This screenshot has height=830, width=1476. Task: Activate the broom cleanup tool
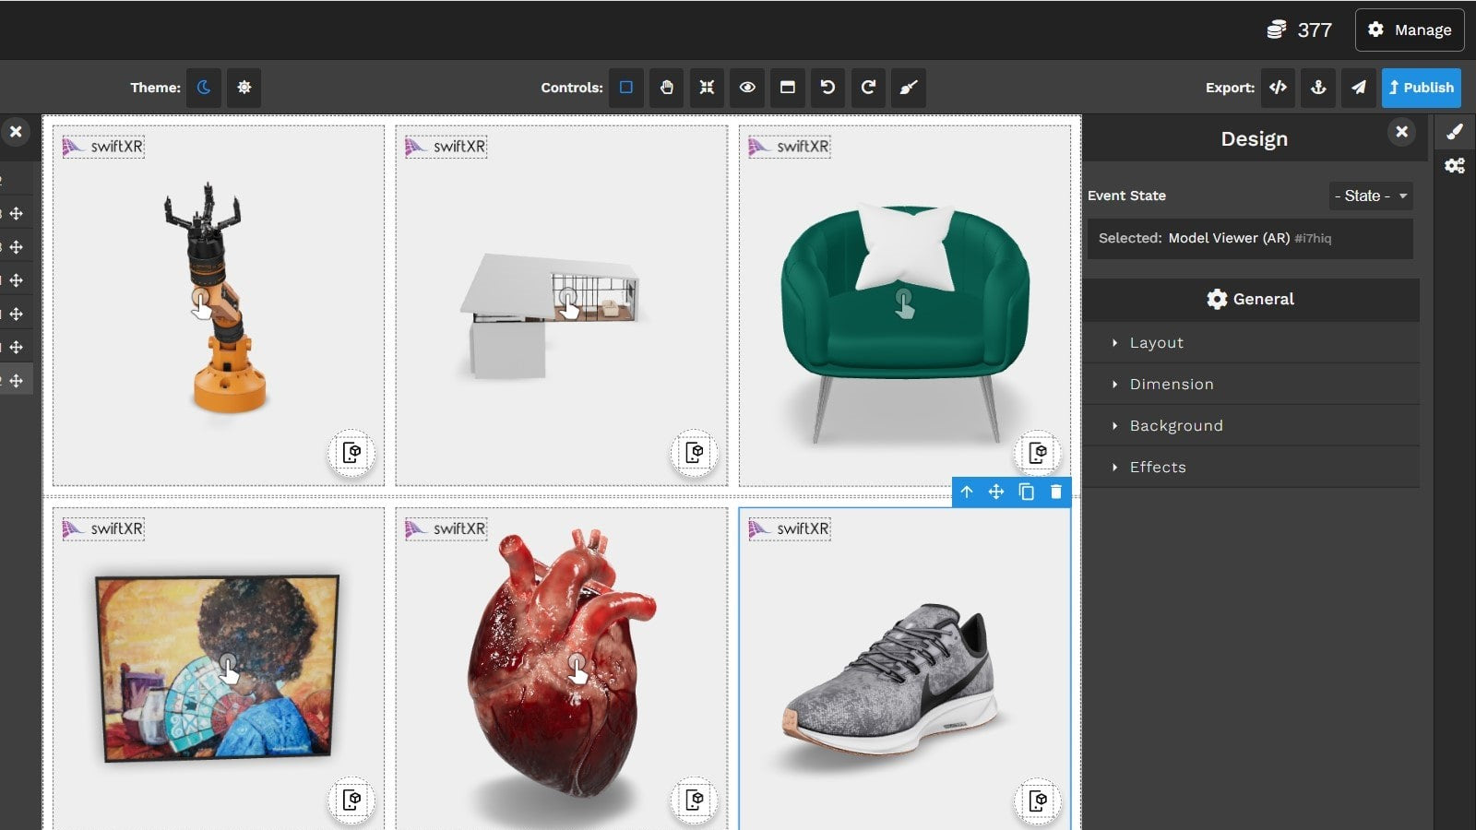(x=909, y=88)
